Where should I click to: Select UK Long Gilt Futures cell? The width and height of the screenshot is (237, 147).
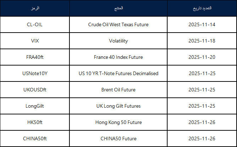pos(118,106)
